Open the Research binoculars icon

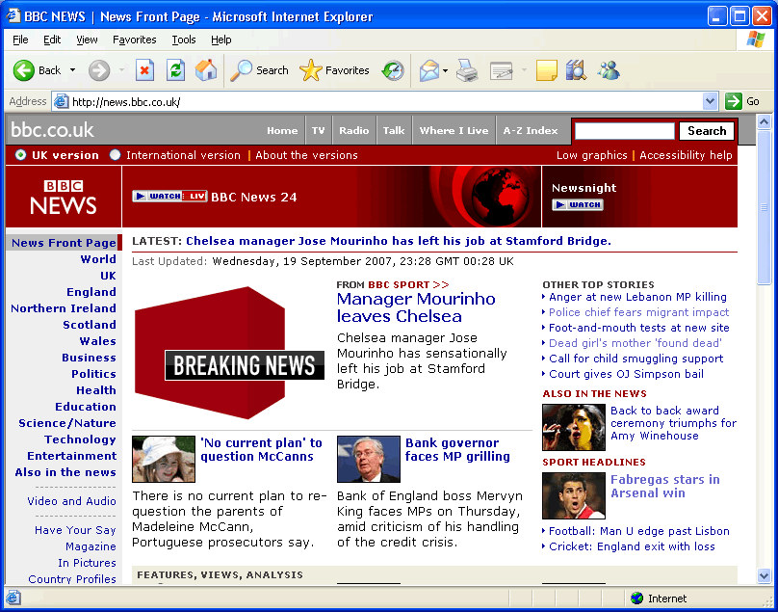(x=576, y=70)
